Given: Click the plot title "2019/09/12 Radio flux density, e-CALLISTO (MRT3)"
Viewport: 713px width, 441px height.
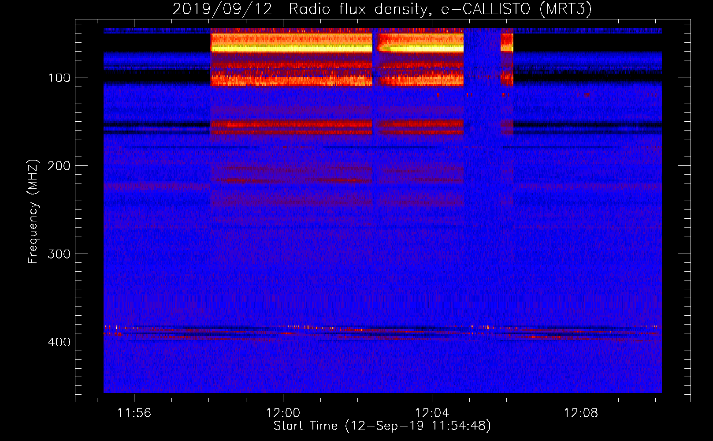Looking at the screenshot, I should 382,9.
